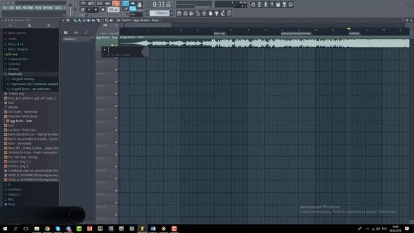Image resolution: width=414 pixels, height=233 pixels.
Task: Click the one-click audio recording microphone
Action: point(266,5)
